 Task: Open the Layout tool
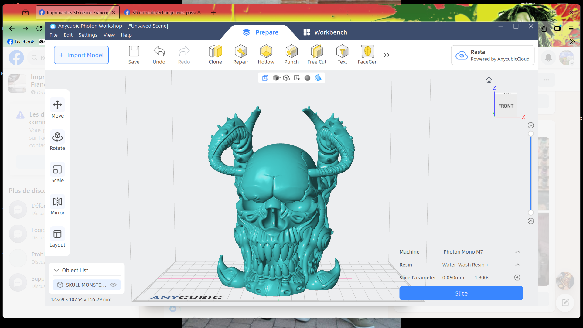point(57,237)
